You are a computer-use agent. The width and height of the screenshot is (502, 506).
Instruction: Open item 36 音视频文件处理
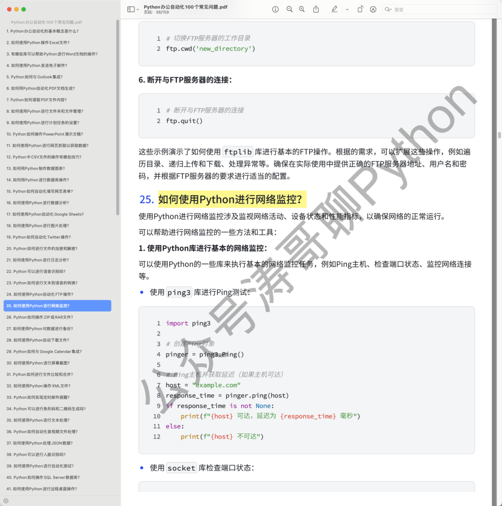coord(42,432)
